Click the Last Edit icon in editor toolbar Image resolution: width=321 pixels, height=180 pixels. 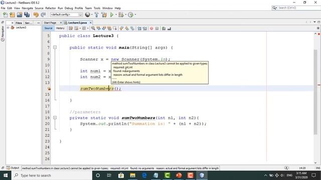(71, 28)
